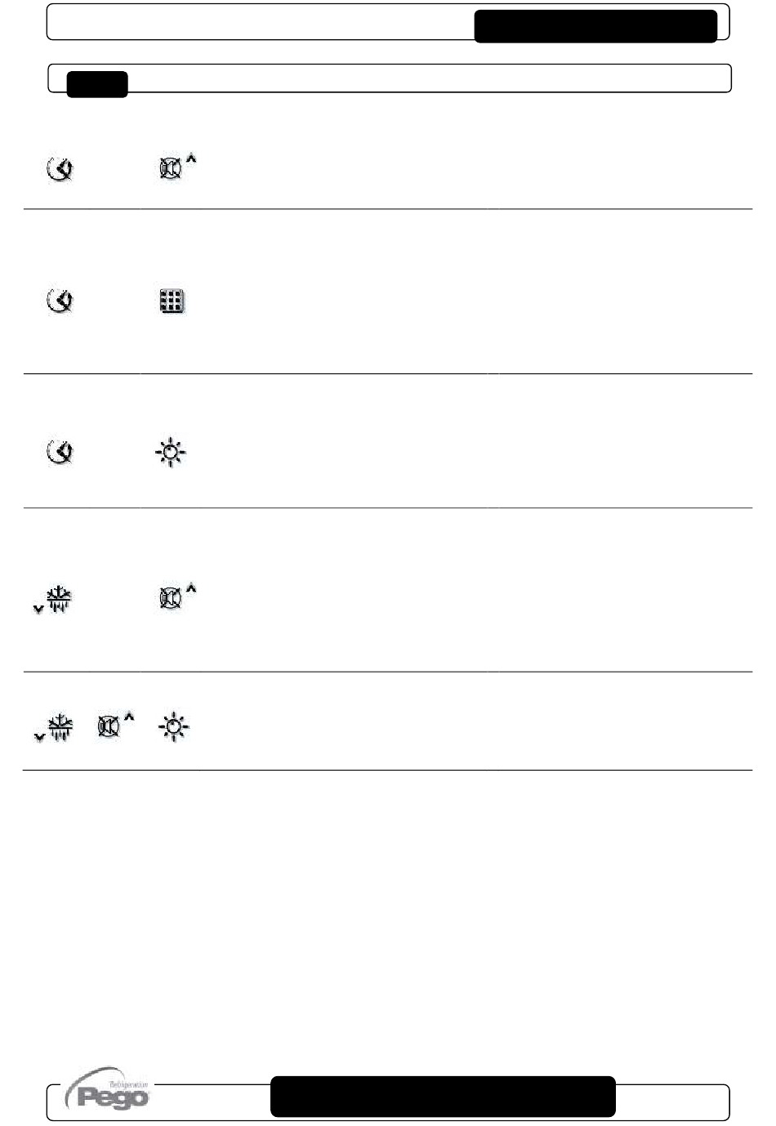Click the large black box in page header
The image size is (776, 1126).
point(595,26)
